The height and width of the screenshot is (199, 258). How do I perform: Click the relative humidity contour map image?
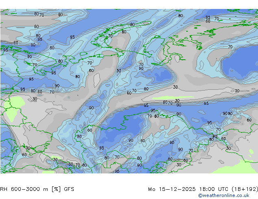coord(129,91)
